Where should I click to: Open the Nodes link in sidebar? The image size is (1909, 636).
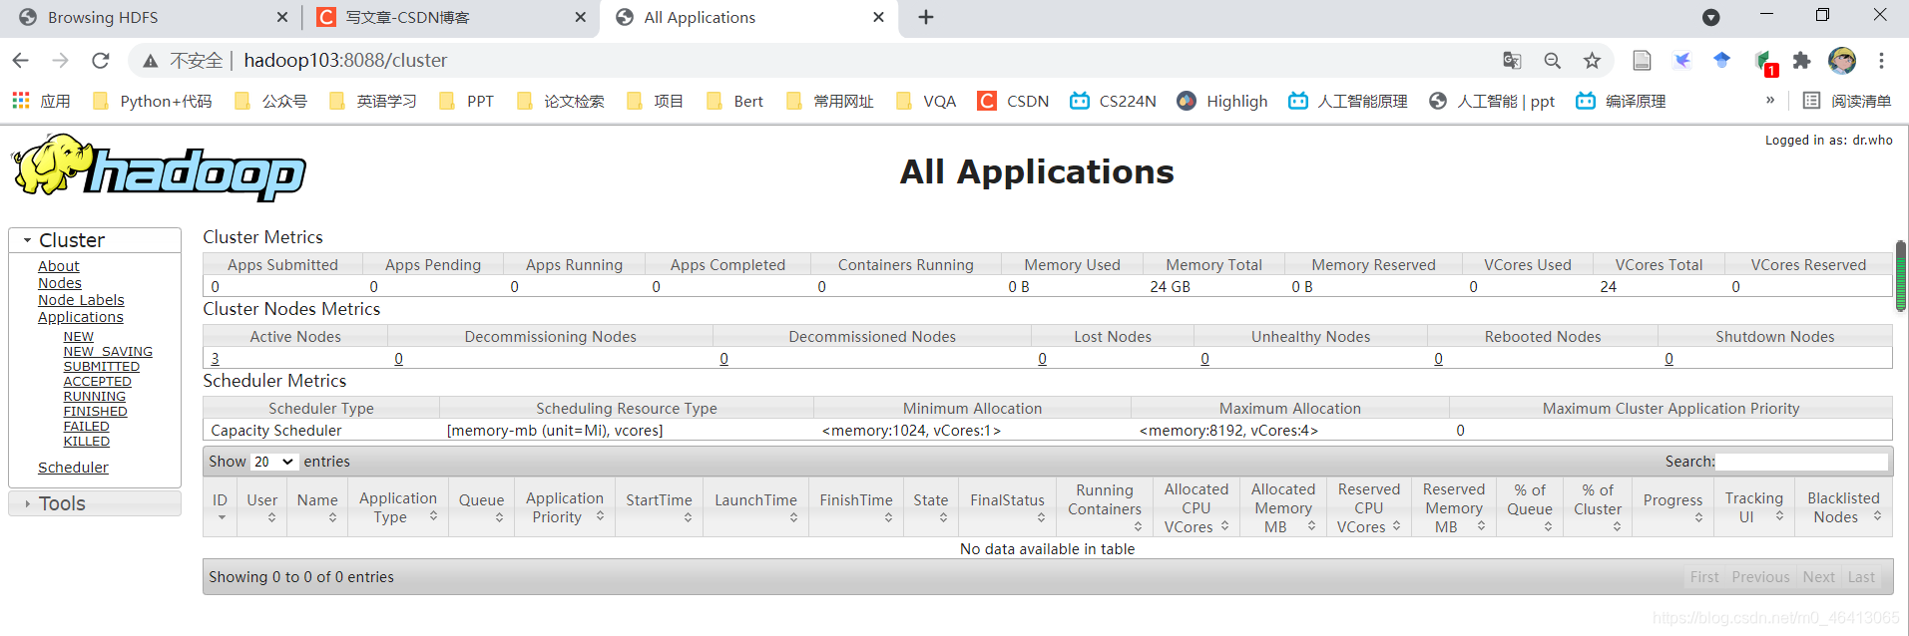pyautogui.click(x=60, y=283)
